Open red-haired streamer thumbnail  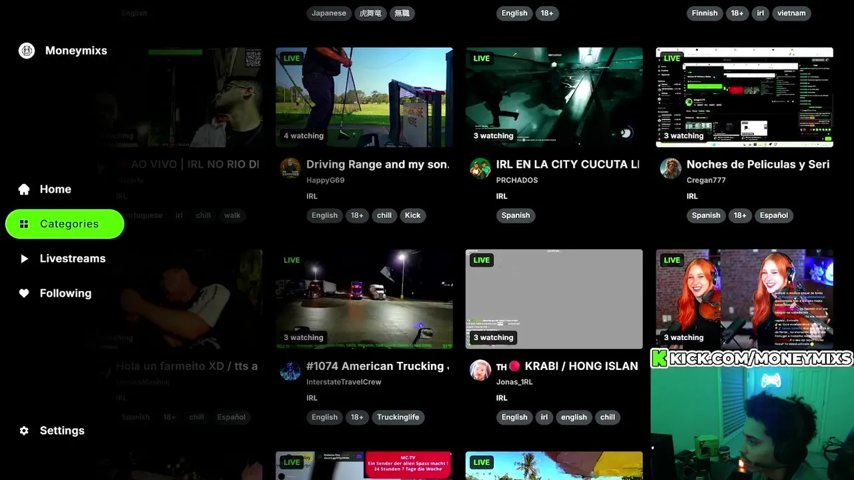(745, 299)
